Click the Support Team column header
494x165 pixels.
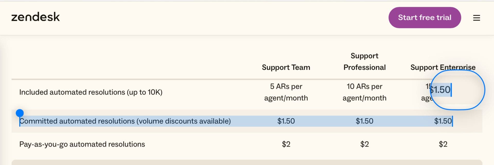286,67
